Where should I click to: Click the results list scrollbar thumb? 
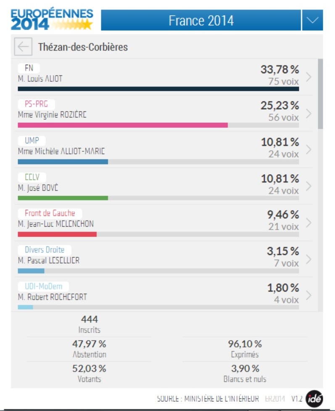click(320, 94)
